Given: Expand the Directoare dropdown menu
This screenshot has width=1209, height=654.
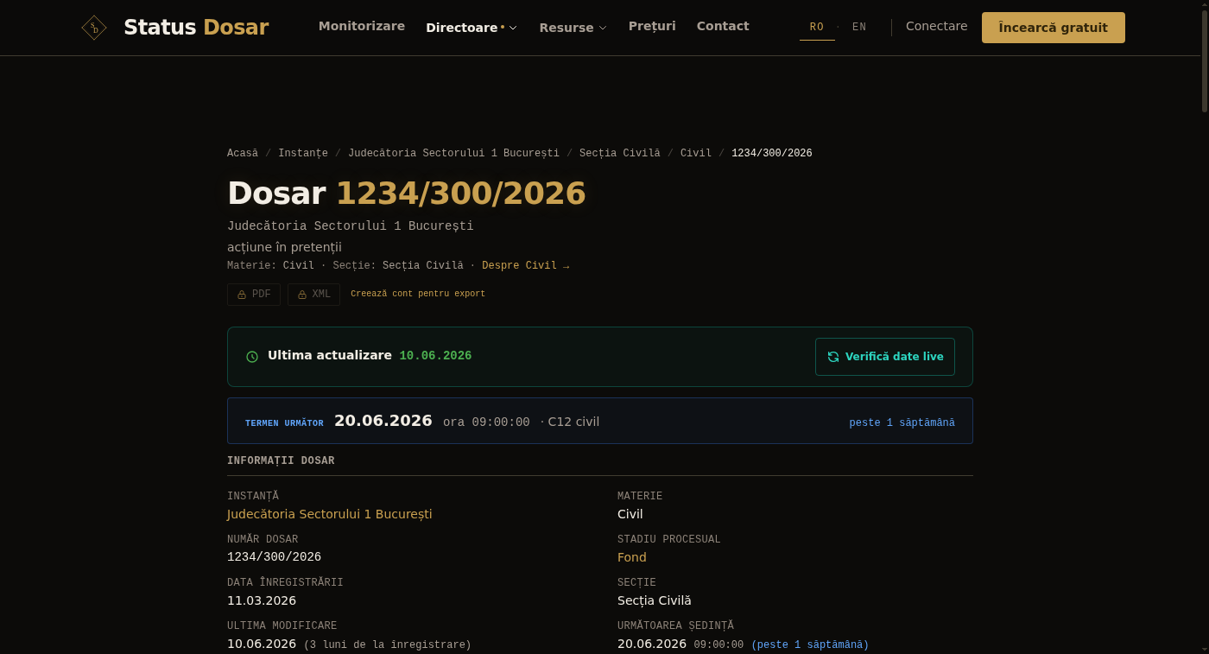Looking at the screenshot, I should (x=472, y=28).
